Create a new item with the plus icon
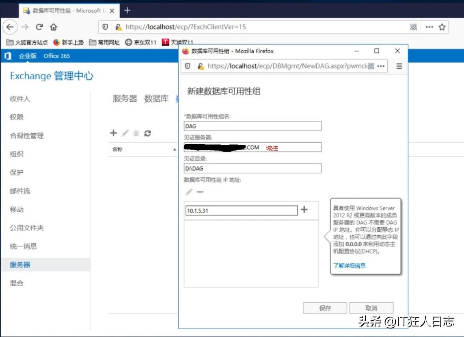 (x=113, y=133)
